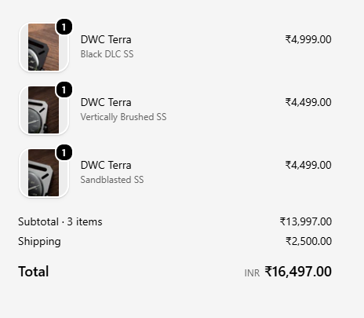Click the Sandblasted SS watch thumbnail
Screen dimensions: 364x318
[44, 173]
